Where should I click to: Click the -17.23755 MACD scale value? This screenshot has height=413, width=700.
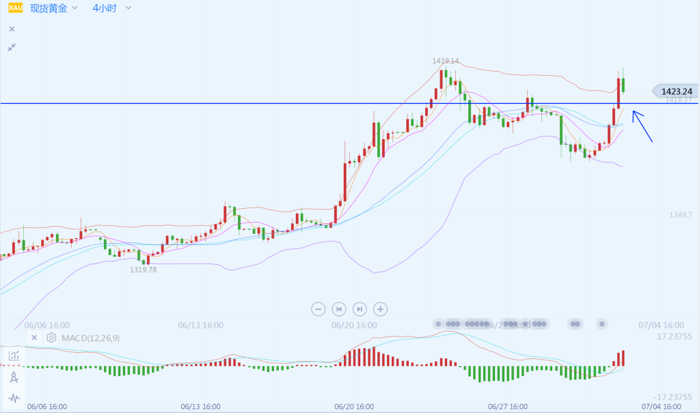coord(673,397)
